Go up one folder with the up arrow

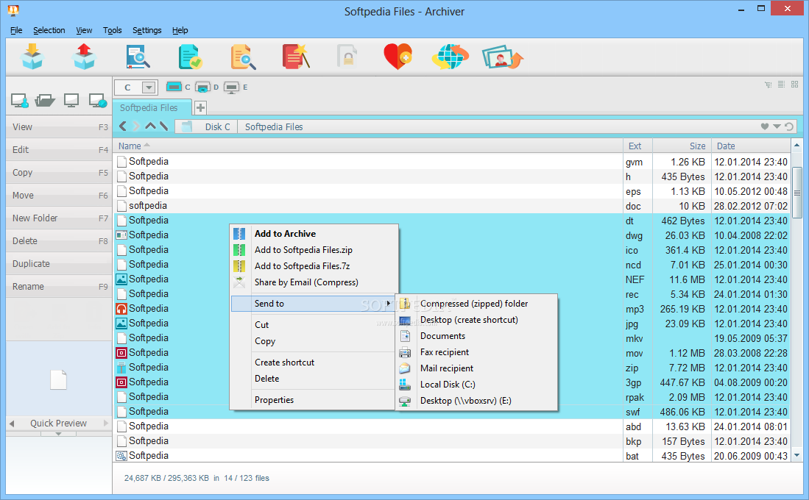coord(150,126)
